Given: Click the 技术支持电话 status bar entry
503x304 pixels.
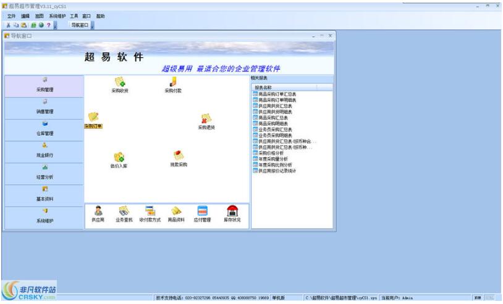Looking at the screenshot, I should (213, 298).
